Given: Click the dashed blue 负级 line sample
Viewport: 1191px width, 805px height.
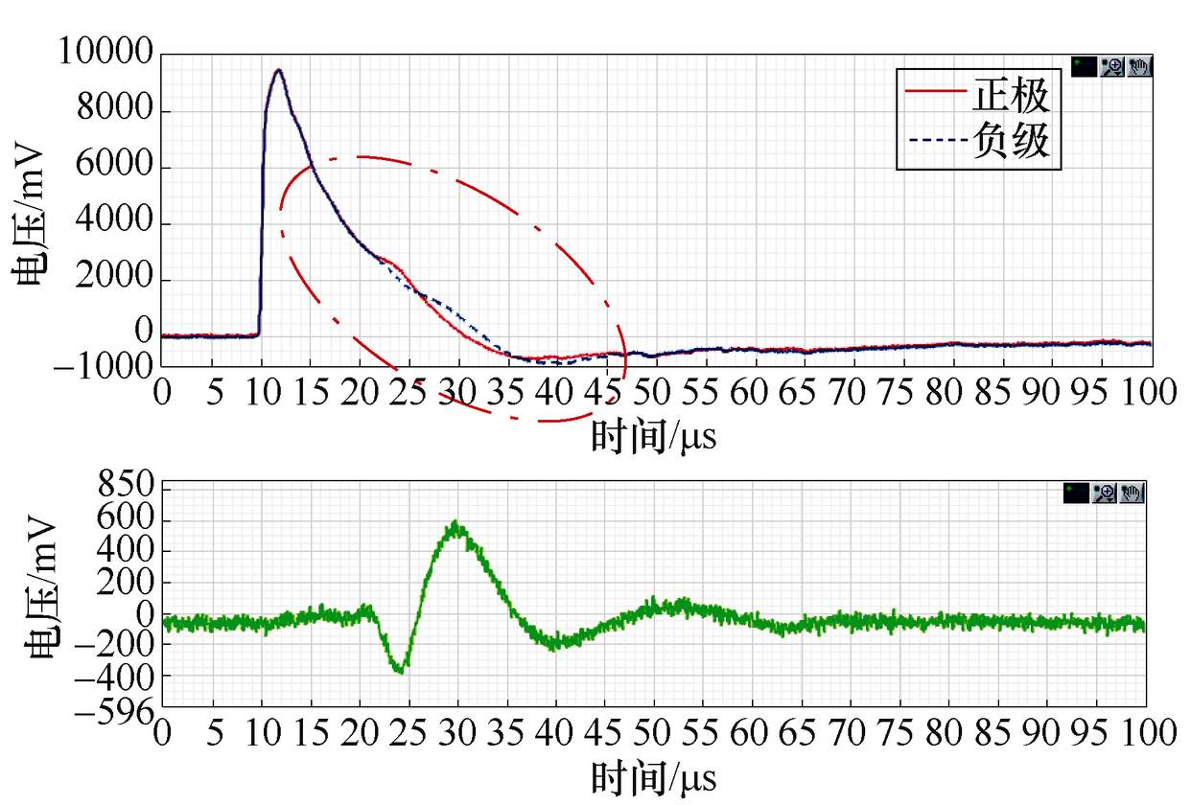Looking at the screenshot, I should point(936,141).
